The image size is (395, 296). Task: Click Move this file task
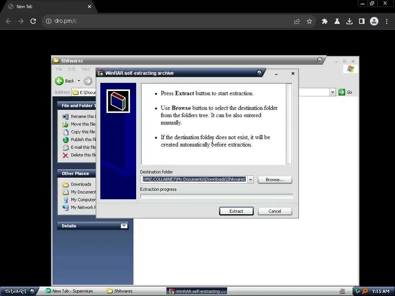(x=79, y=124)
